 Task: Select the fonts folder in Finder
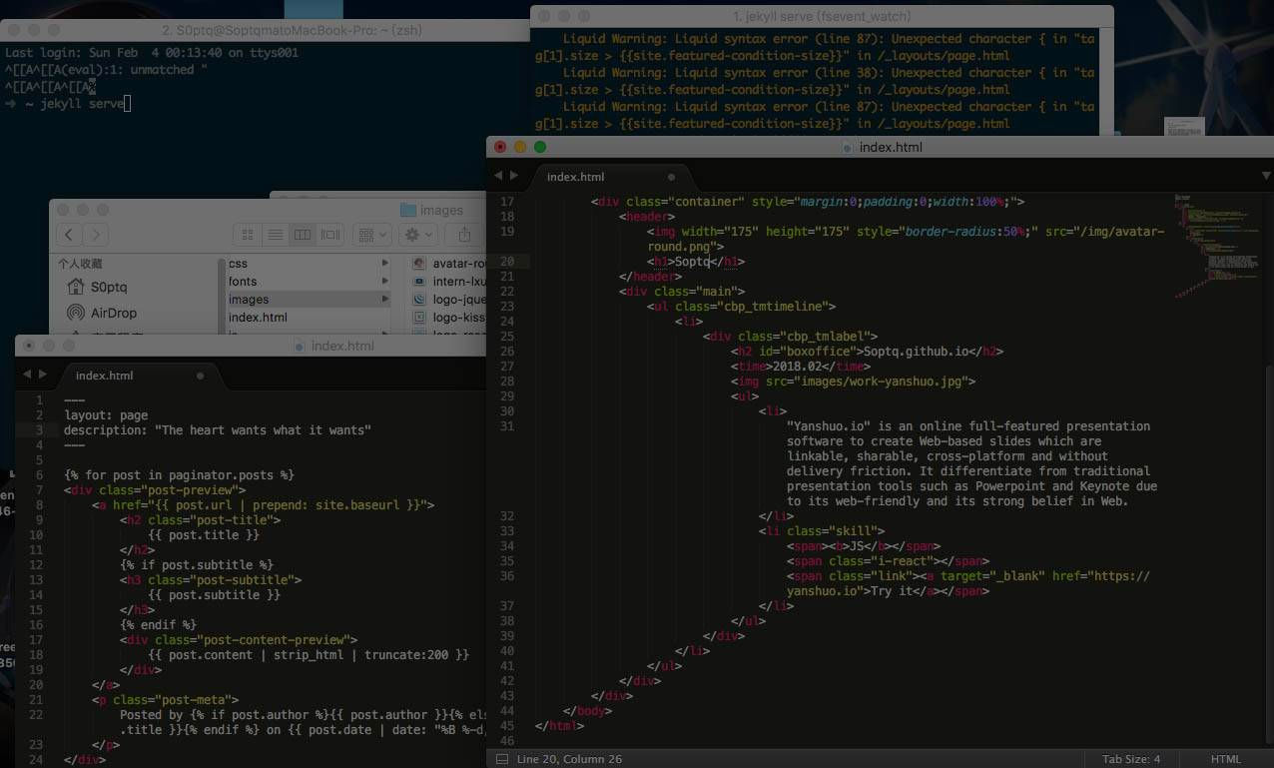tap(243, 282)
